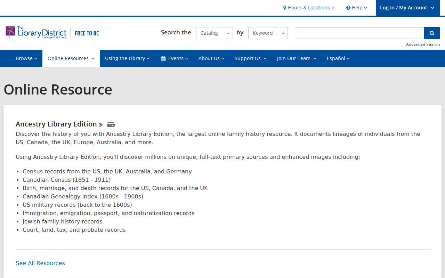Click 'Birth, marriage, and death records' item

tap(115, 188)
